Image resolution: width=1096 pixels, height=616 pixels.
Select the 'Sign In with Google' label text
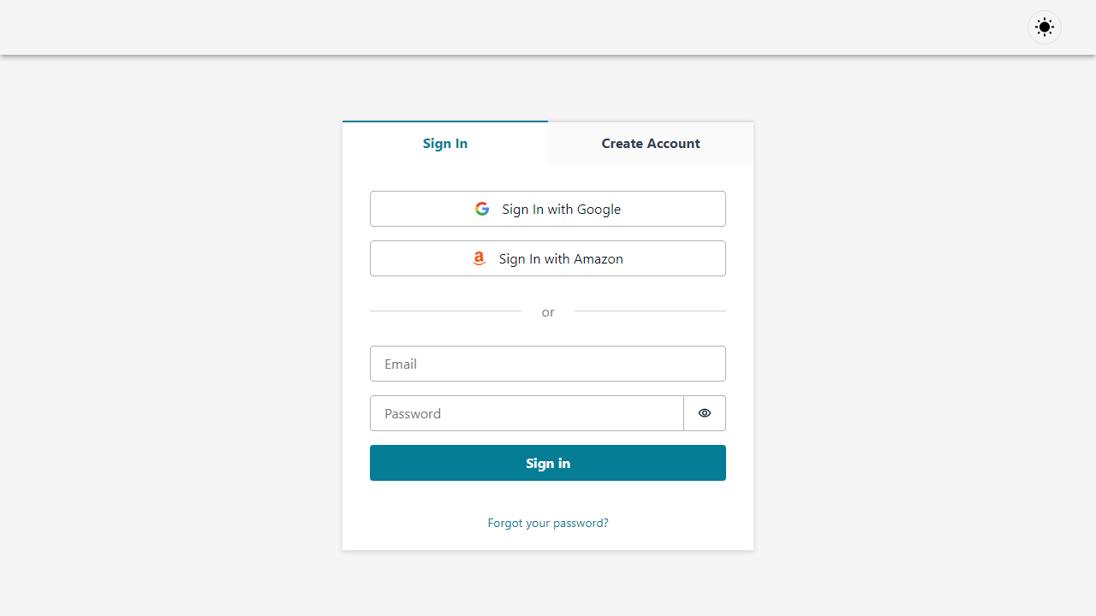562,209
